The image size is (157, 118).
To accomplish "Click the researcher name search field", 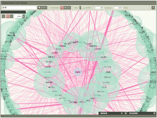I will click(19, 8).
